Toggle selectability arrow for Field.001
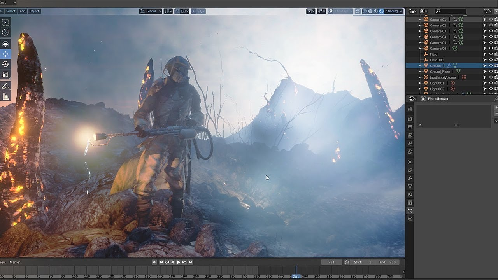The width and height of the screenshot is (498, 280). pos(485,60)
